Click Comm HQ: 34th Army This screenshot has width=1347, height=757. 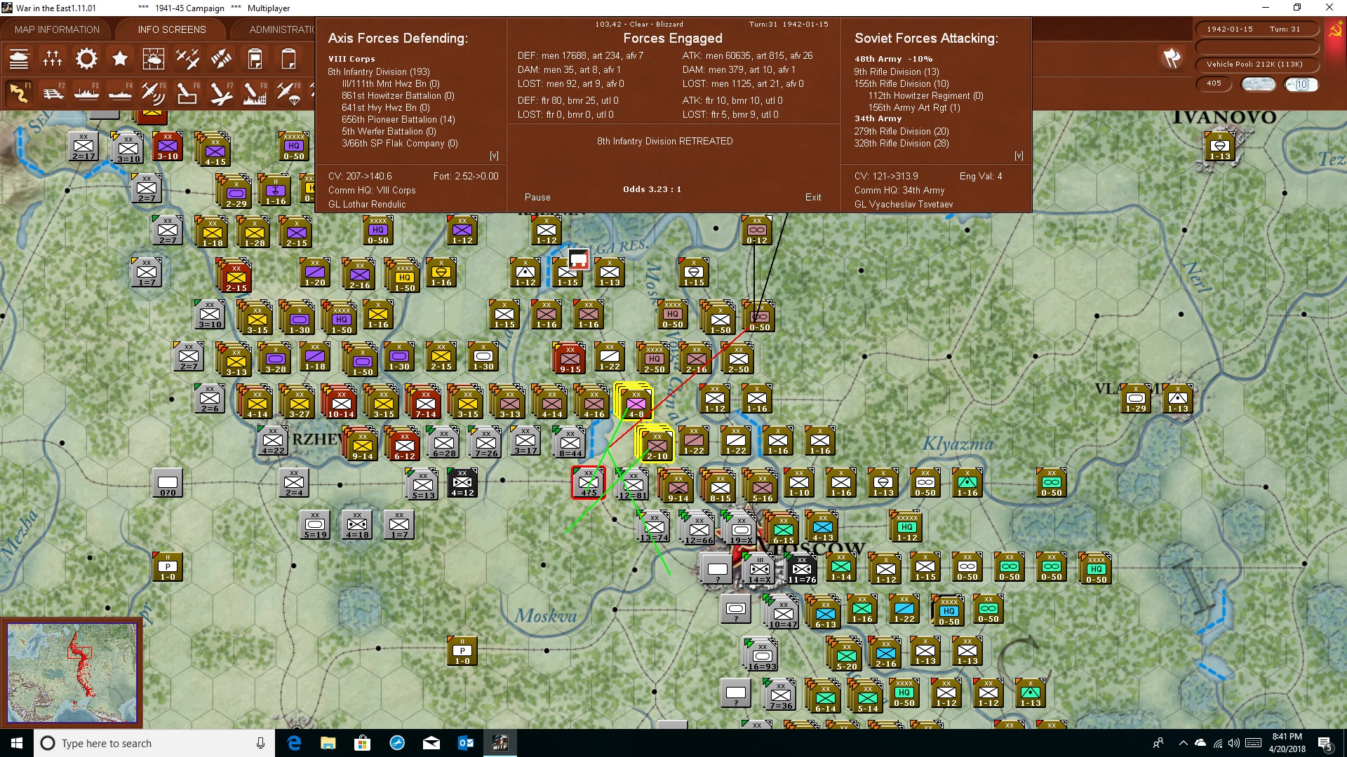[x=899, y=191]
